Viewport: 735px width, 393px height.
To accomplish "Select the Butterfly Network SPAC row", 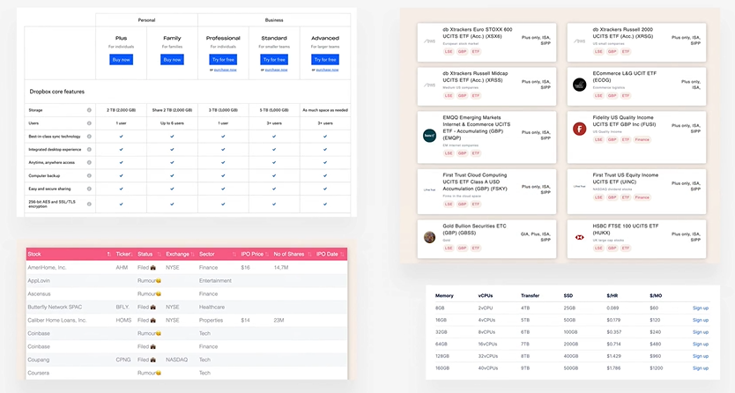I will click(x=187, y=307).
